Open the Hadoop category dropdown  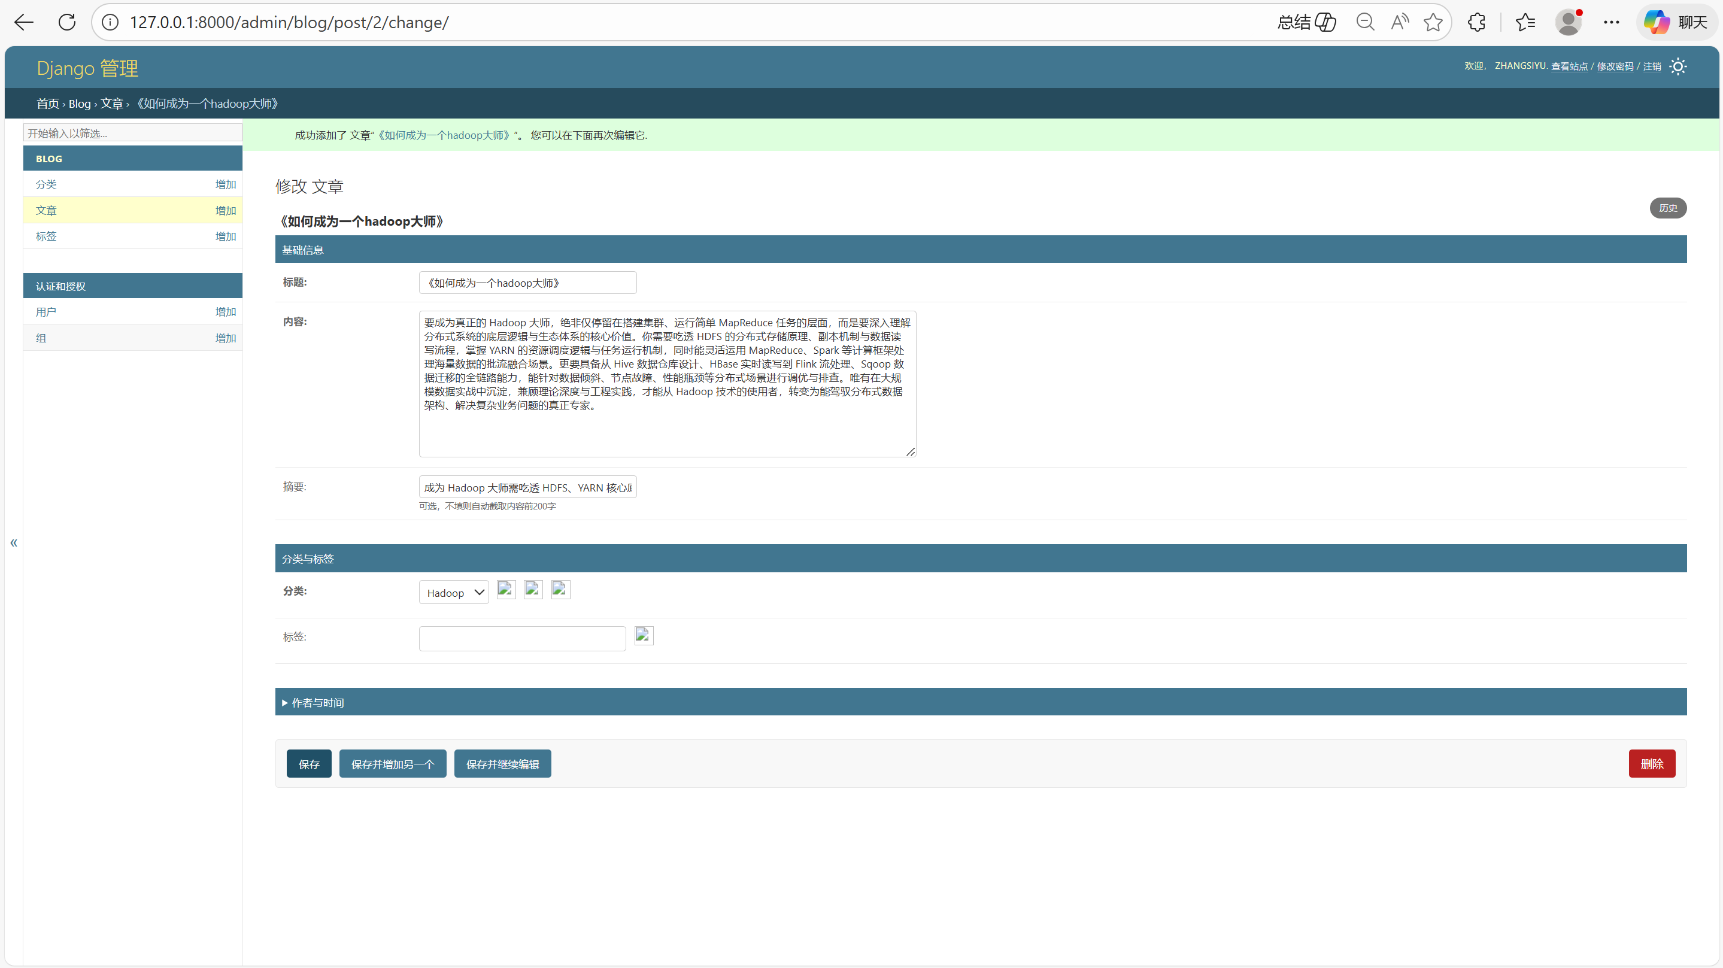pos(453,593)
